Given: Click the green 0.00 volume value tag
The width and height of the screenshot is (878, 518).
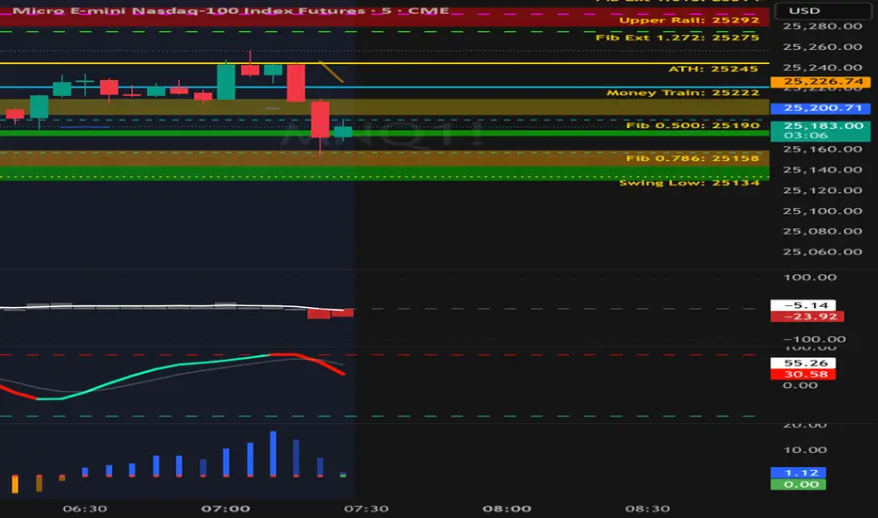Looking at the screenshot, I should coord(798,484).
